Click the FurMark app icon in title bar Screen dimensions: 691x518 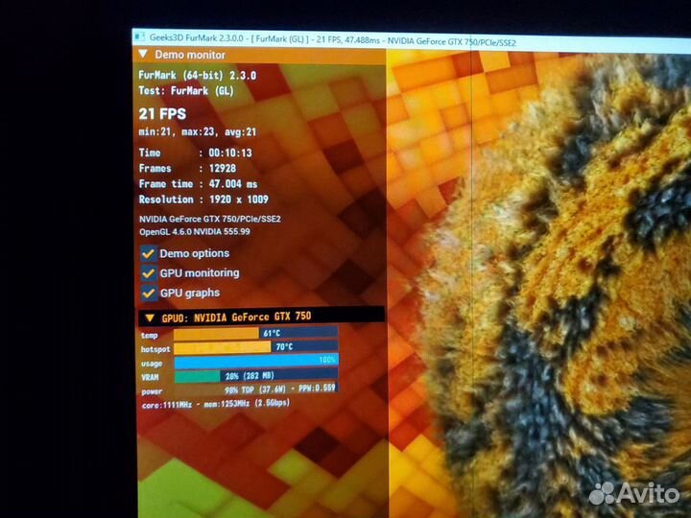pyautogui.click(x=139, y=36)
